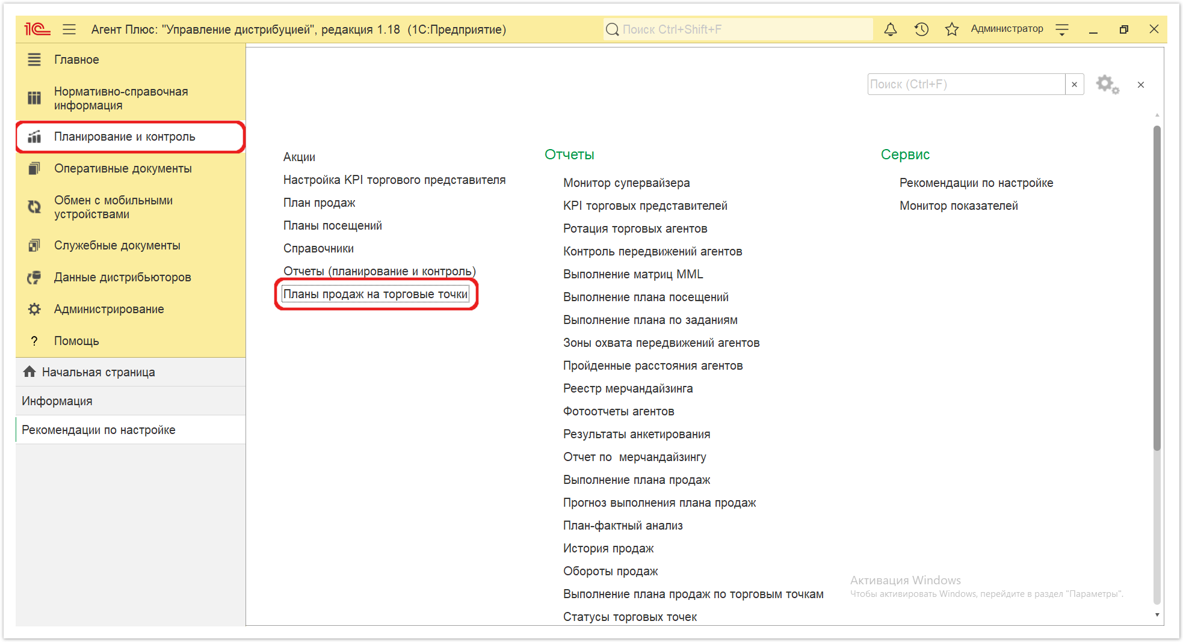Viewport: 1183px width, 642px height.
Task: Open Статусы торговых точек report
Action: tap(630, 617)
